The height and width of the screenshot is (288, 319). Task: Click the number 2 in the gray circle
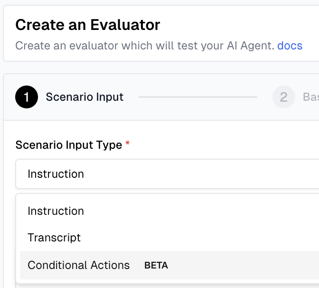(283, 97)
